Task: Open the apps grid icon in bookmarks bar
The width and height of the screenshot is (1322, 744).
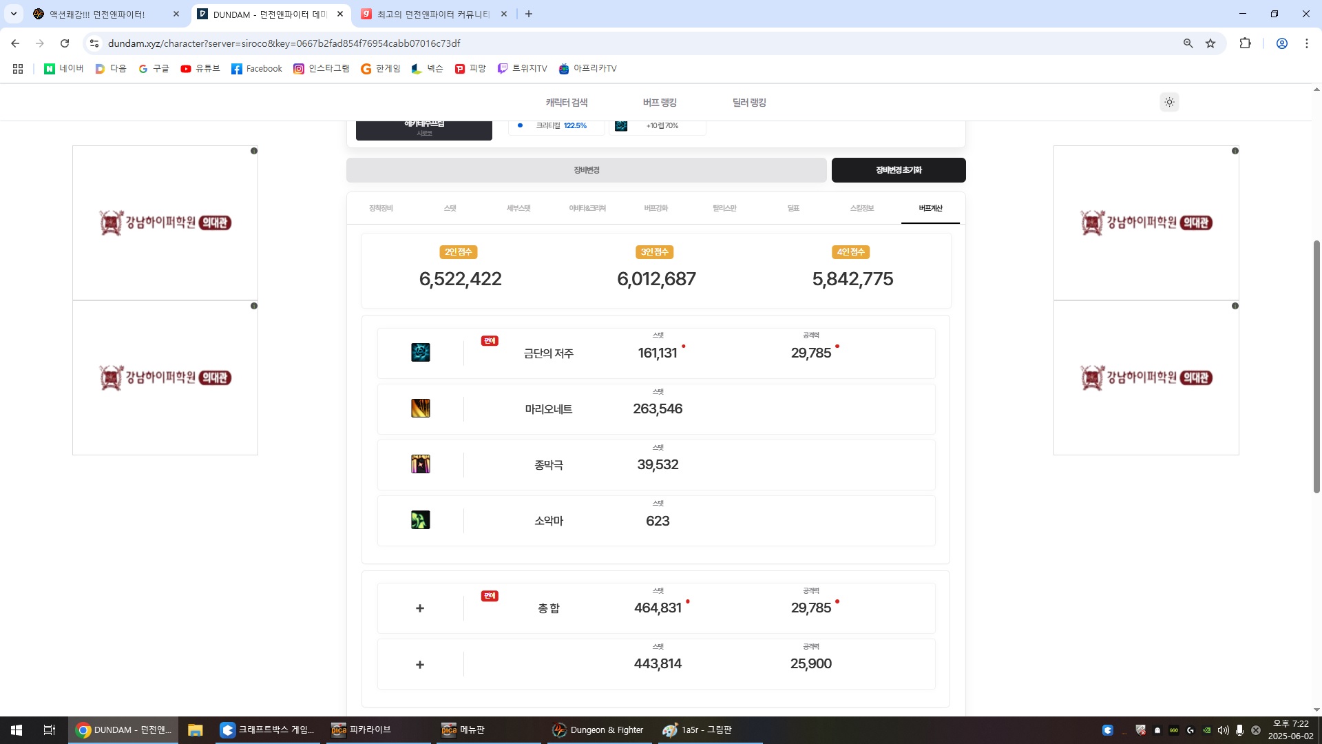Action: click(18, 68)
